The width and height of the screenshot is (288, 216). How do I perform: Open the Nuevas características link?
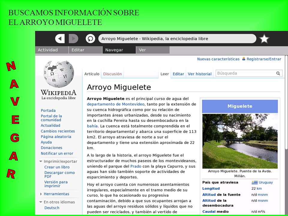pos(218,59)
